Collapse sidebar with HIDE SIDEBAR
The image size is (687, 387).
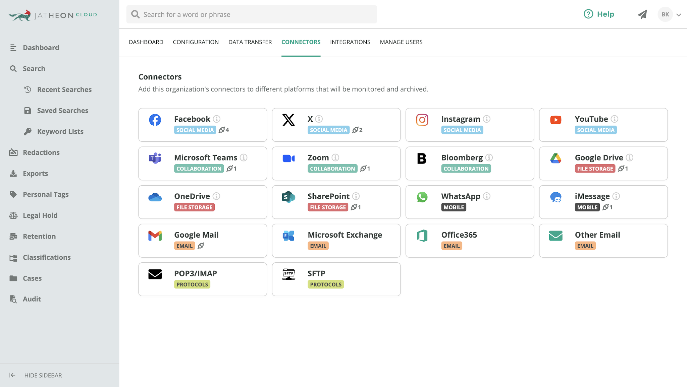[x=36, y=375]
